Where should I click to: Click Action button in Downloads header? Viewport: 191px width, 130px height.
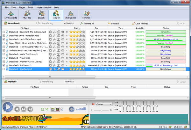click(x=182, y=23)
